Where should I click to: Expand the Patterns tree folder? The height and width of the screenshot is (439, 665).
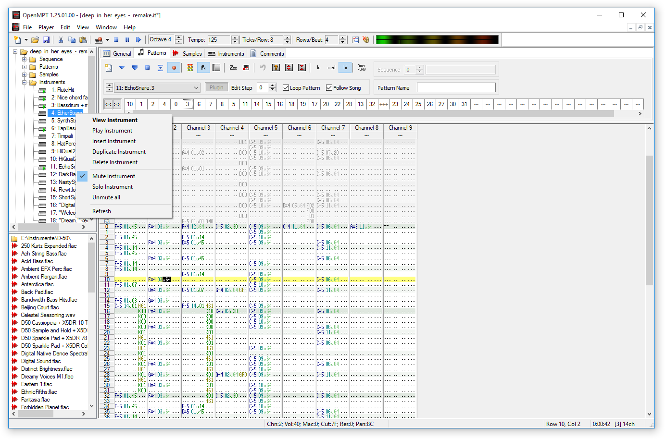pos(25,67)
